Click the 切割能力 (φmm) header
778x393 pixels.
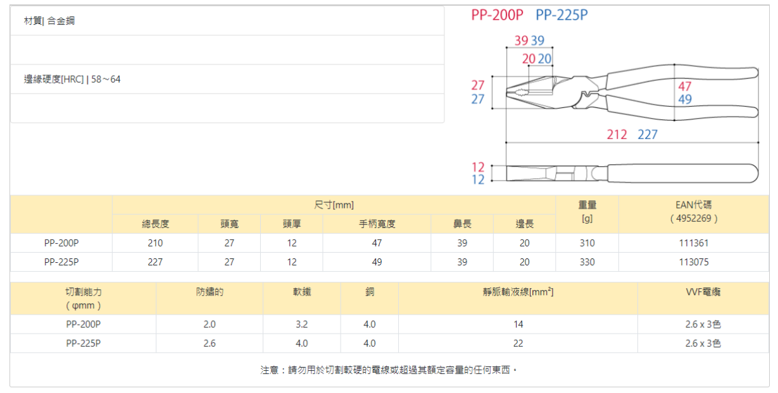click(x=83, y=298)
